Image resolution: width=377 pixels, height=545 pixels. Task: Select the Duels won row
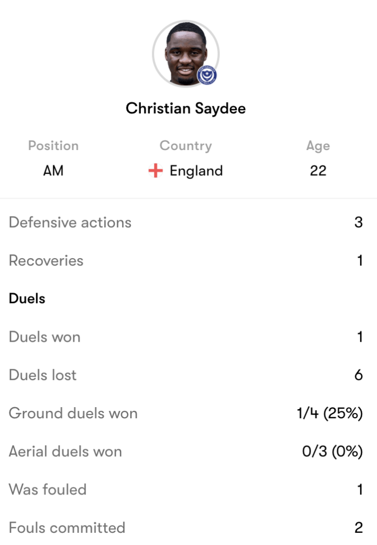click(186, 337)
